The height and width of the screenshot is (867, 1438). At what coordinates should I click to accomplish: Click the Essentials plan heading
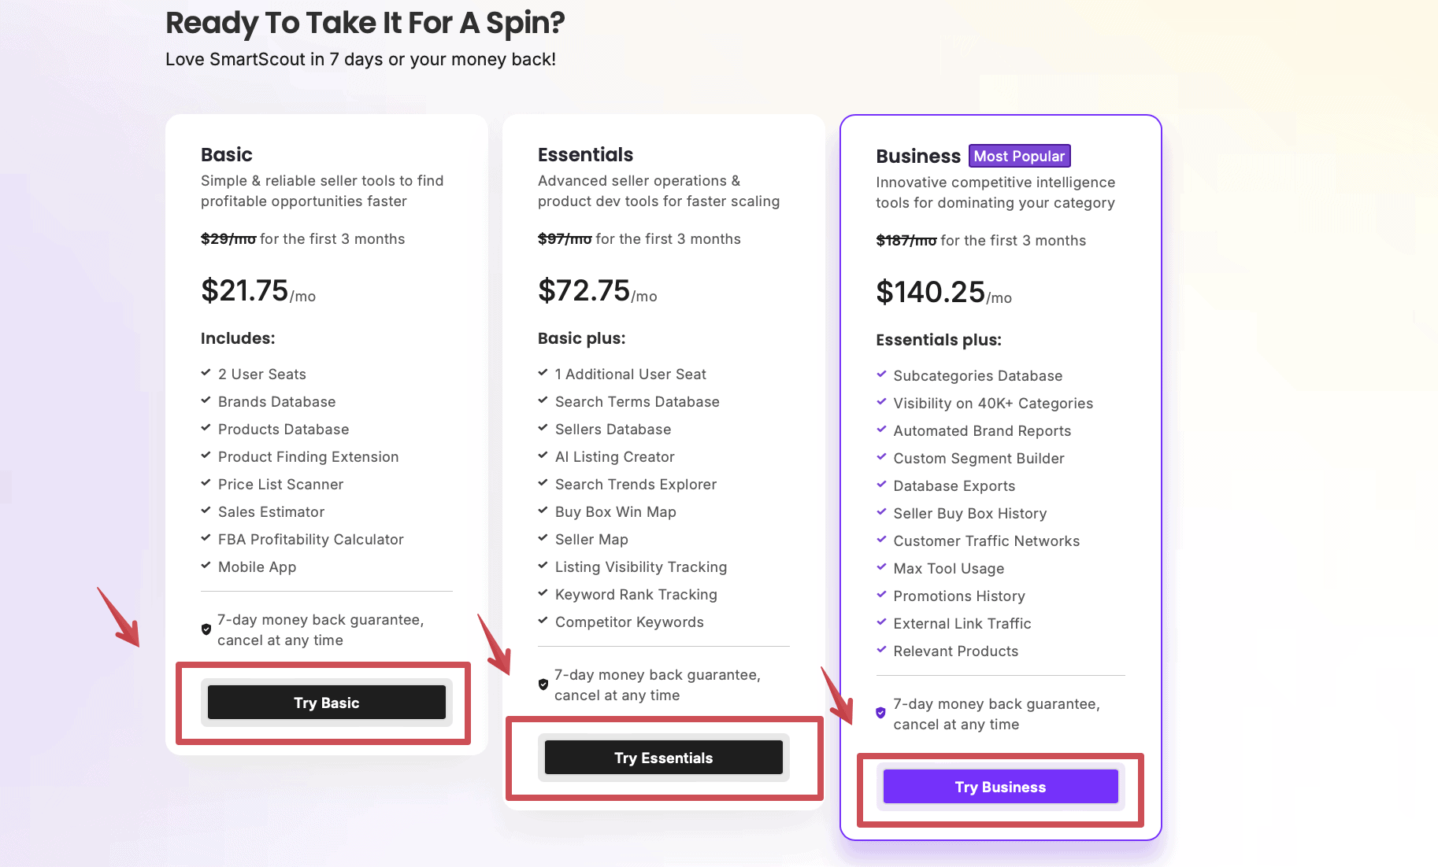[x=585, y=154]
